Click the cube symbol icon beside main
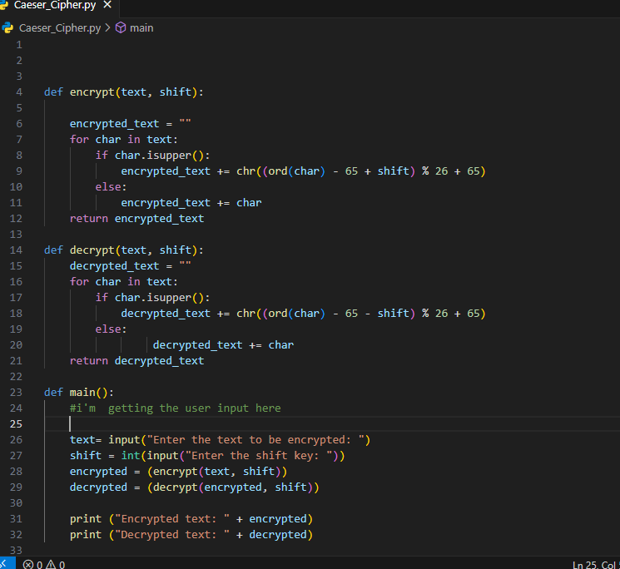Screen dimensions: 620x569 pyautogui.click(x=121, y=27)
